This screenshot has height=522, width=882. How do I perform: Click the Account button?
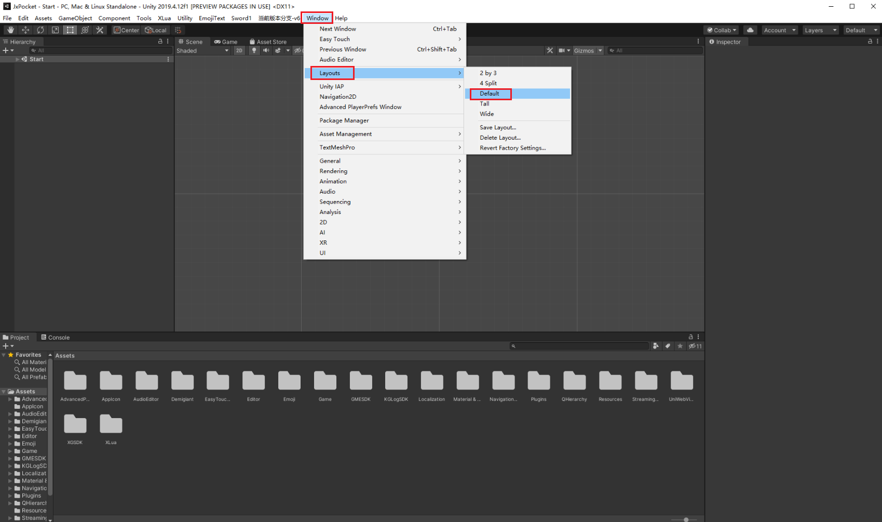(779, 30)
